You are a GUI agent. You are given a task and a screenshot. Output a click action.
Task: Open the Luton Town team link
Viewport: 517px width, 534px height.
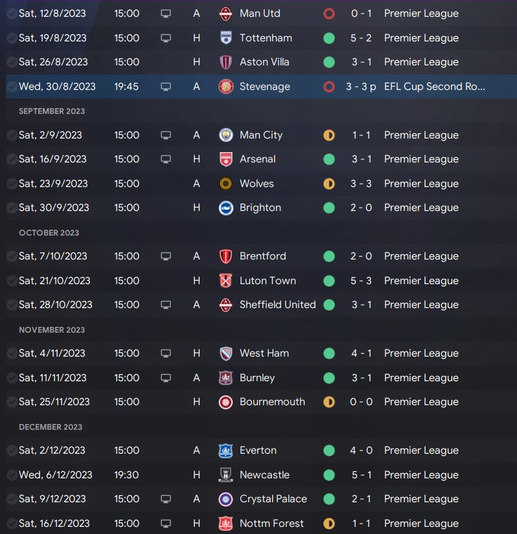[x=268, y=281]
